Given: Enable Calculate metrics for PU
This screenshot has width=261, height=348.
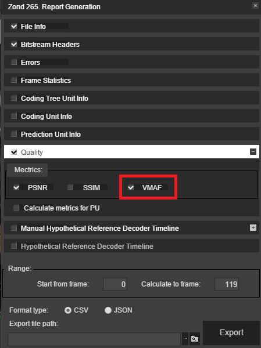Looking at the screenshot, I should click(16, 208).
